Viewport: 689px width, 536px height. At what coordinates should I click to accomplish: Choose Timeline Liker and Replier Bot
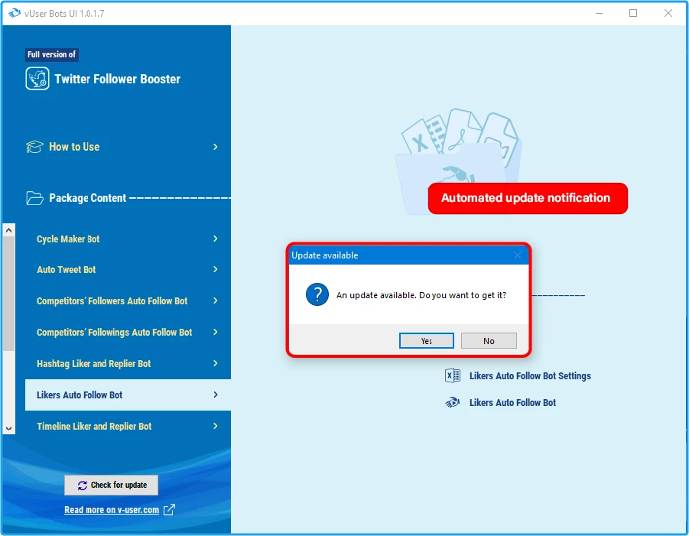128,426
